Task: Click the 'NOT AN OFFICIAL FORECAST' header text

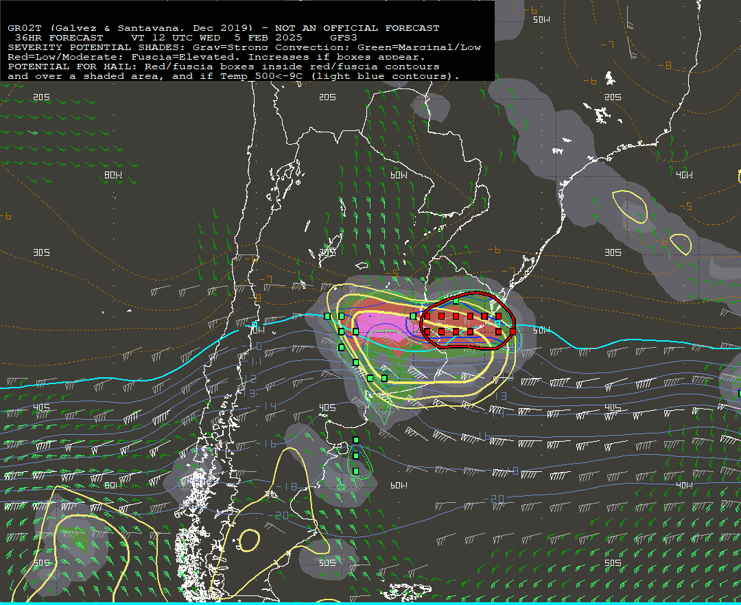Action: 357,28
